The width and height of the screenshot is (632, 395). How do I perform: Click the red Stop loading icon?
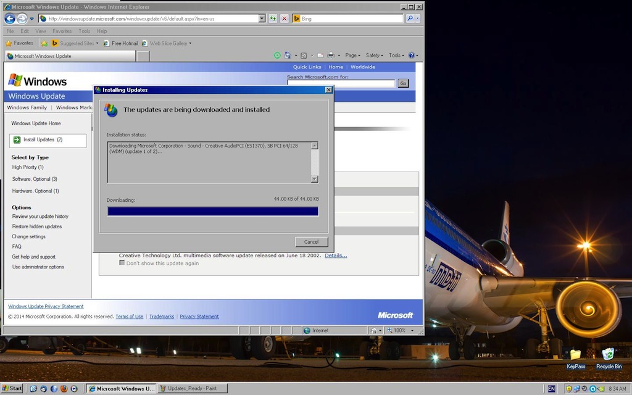(x=285, y=19)
